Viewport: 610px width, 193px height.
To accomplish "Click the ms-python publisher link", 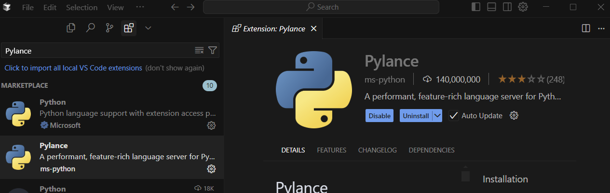I will point(385,79).
